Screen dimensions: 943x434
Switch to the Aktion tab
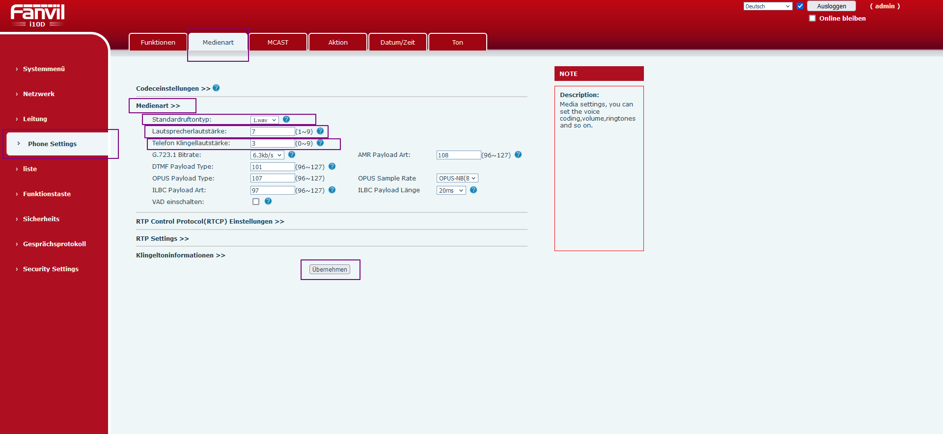click(x=338, y=42)
